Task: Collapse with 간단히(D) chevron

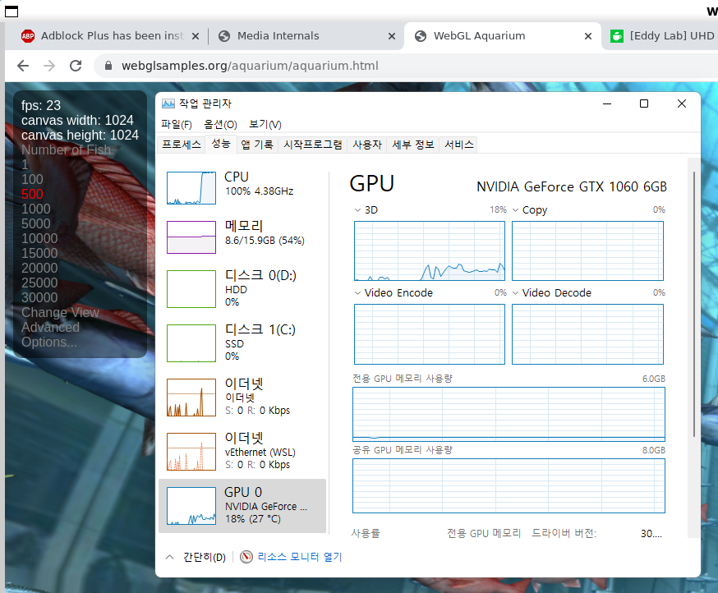Action: tap(169, 558)
